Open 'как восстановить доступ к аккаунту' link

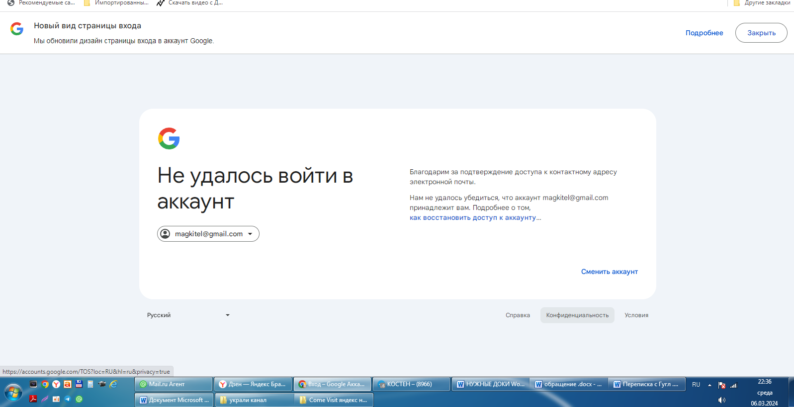pos(473,217)
